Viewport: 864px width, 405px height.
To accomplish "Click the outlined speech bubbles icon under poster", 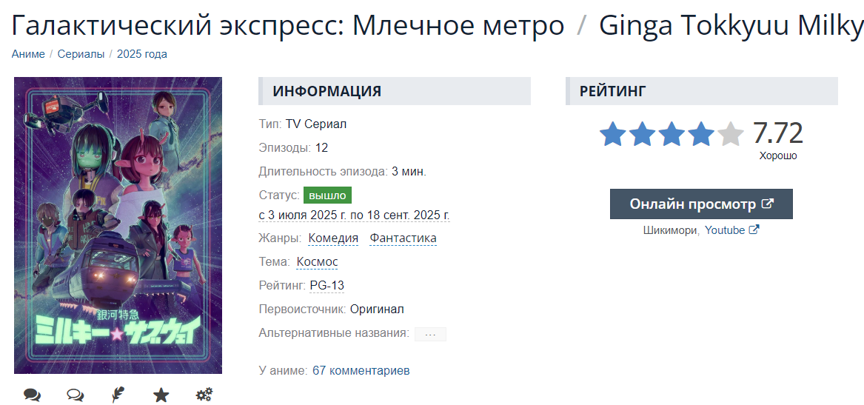I will (x=75, y=395).
